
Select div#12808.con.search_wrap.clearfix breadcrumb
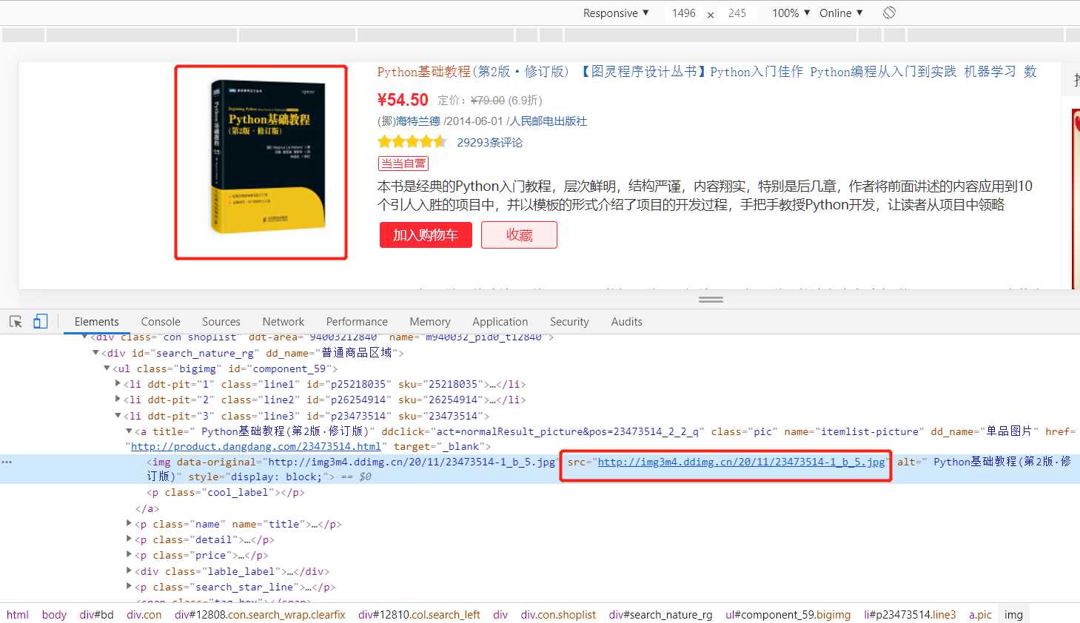point(260,614)
